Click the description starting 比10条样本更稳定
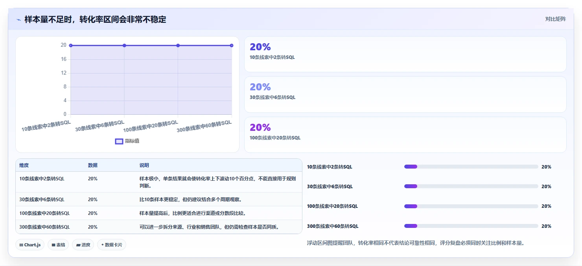Image resolution: width=582 pixels, height=266 pixels. (x=192, y=200)
